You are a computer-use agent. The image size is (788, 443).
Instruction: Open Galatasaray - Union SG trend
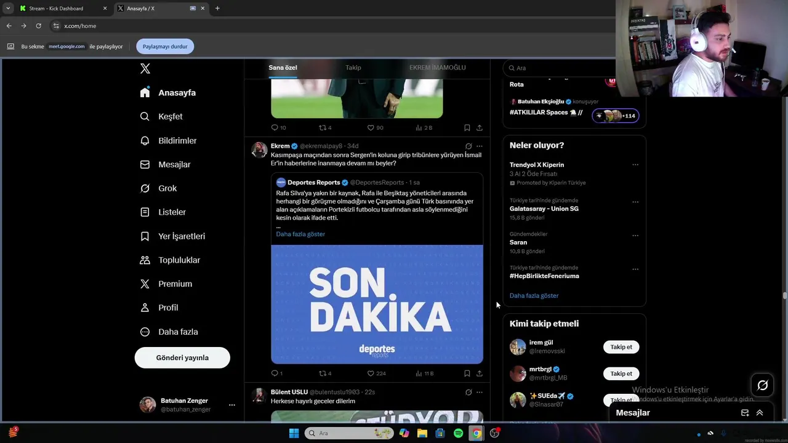click(x=544, y=209)
